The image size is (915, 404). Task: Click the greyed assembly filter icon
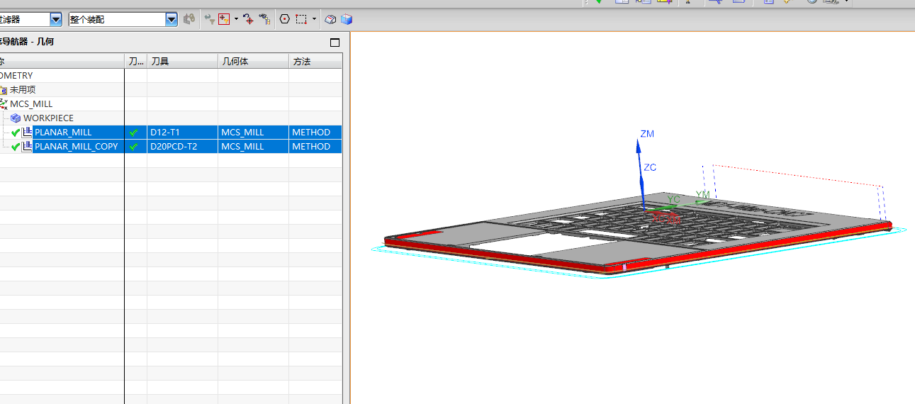[x=189, y=19]
